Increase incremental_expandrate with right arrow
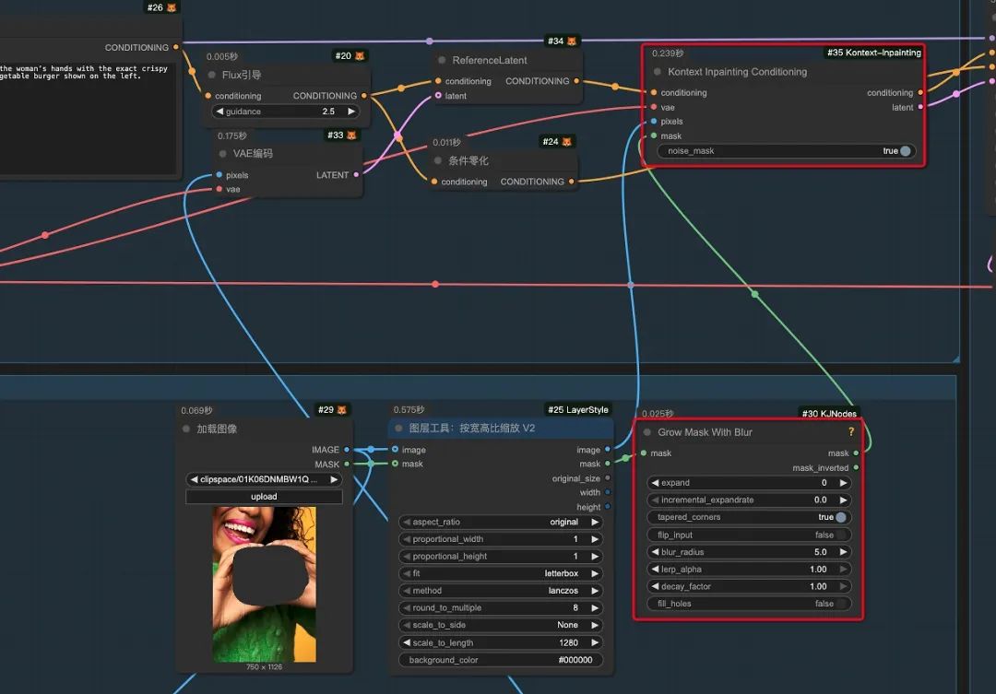This screenshot has width=996, height=694. [x=843, y=500]
